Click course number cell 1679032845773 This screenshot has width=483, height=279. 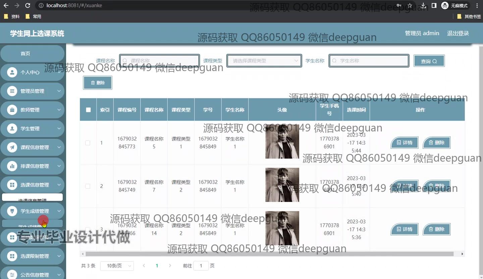127,143
